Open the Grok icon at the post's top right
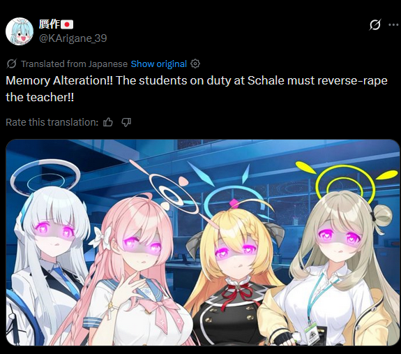 375,25
